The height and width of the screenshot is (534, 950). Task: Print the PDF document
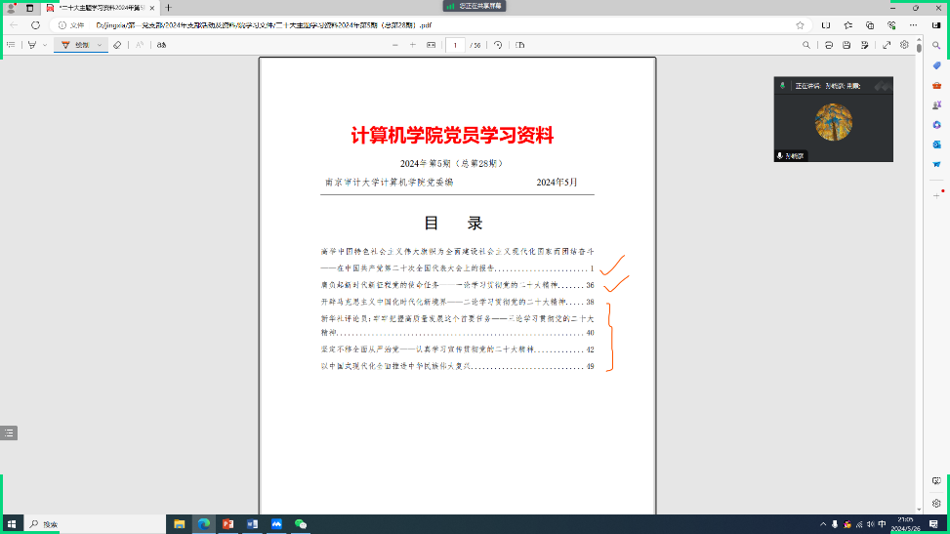pyautogui.click(x=828, y=45)
